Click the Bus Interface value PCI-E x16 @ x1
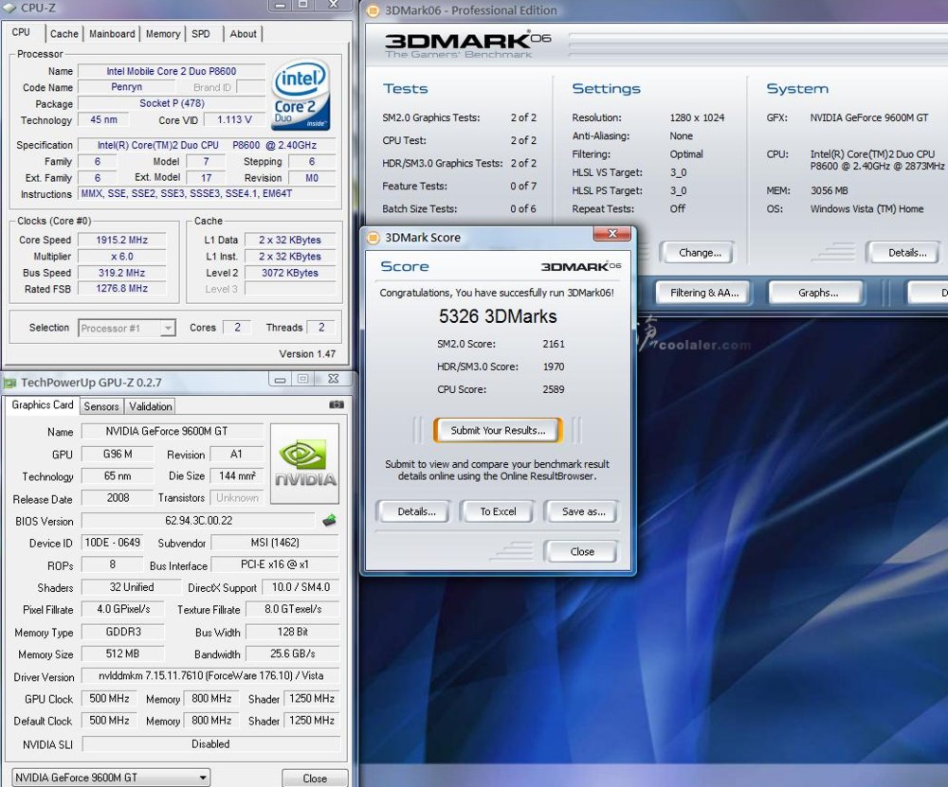 click(275, 564)
